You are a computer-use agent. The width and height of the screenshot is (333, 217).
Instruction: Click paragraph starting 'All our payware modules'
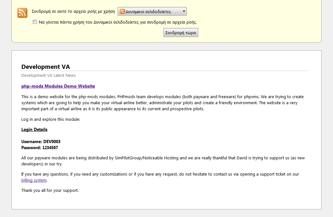click(163, 161)
